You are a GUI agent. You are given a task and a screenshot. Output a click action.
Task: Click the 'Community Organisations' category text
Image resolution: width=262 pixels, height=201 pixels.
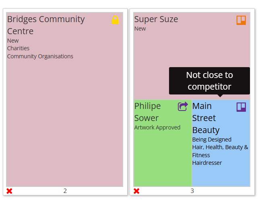coord(40,56)
